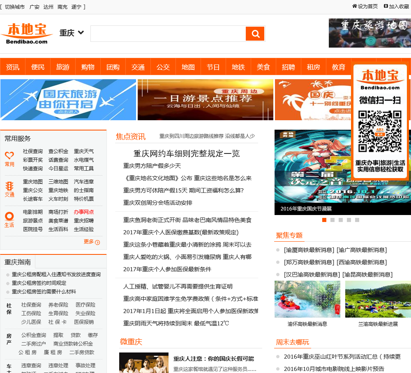Open 重庆公租房签约时间规定 guide link
The height and width of the screenshot is (373, 411).
pyautogui.click(x=39, y=283)
